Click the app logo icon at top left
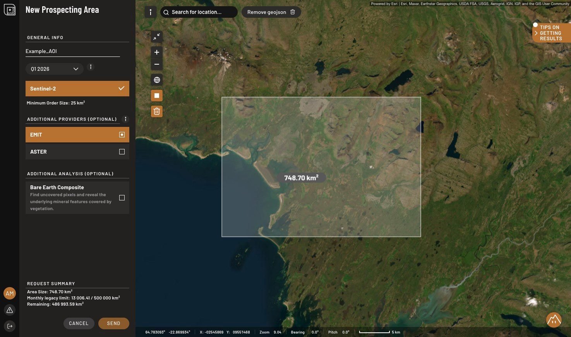This screenshot has height=337, width=571. [10, 10]
